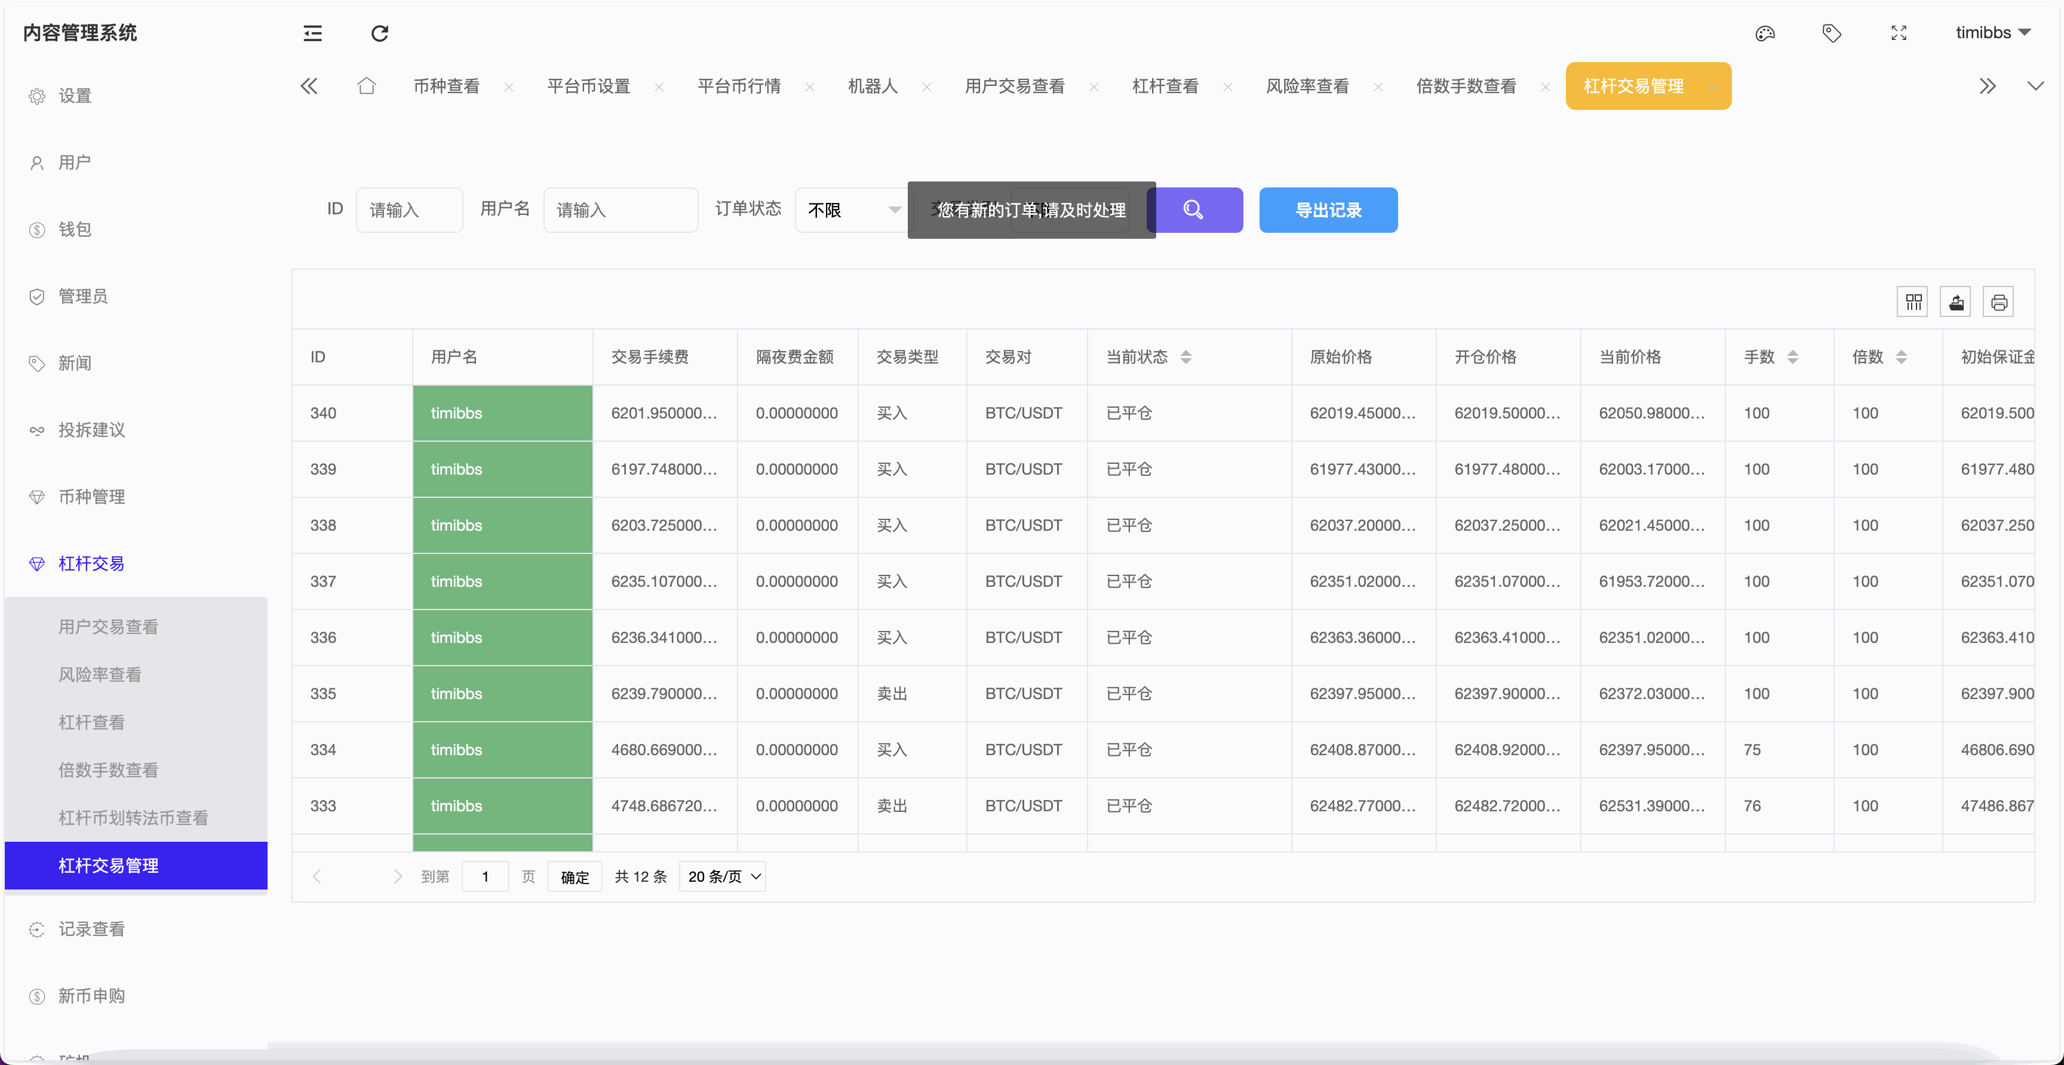Open the theme palette icon in top bar

1765,33
